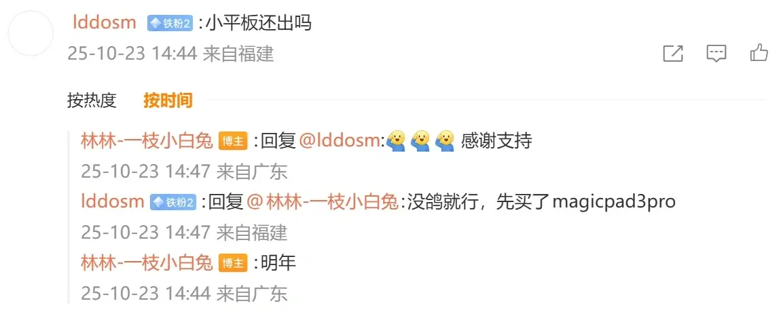Click the lddosm username in the magicpad3pro reply

pyautogui.click(x=112, y=201)
